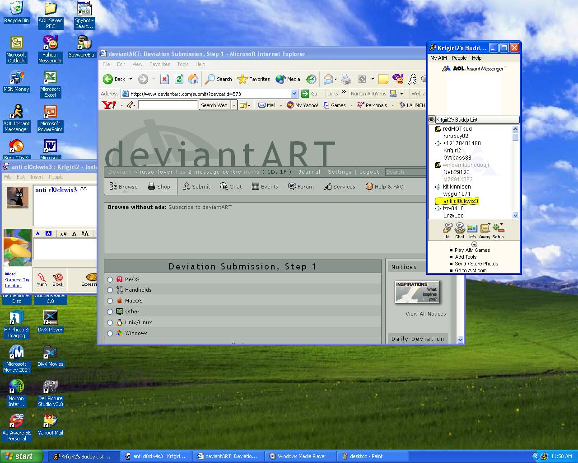Select the MacOS radio button
Image resolution: width=578 pixels, height=463 pixels.
click(x=110, y=301)
